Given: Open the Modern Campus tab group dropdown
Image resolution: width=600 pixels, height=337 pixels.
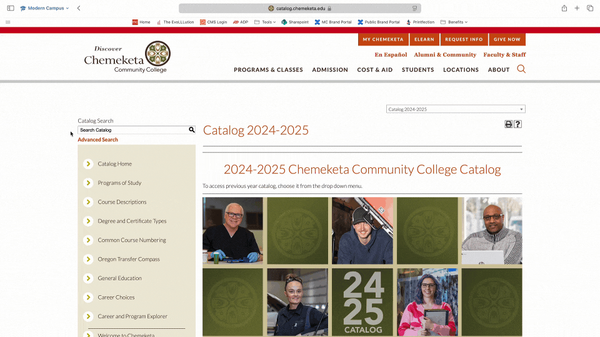Looking at the screenshot, I should point(45,8).
